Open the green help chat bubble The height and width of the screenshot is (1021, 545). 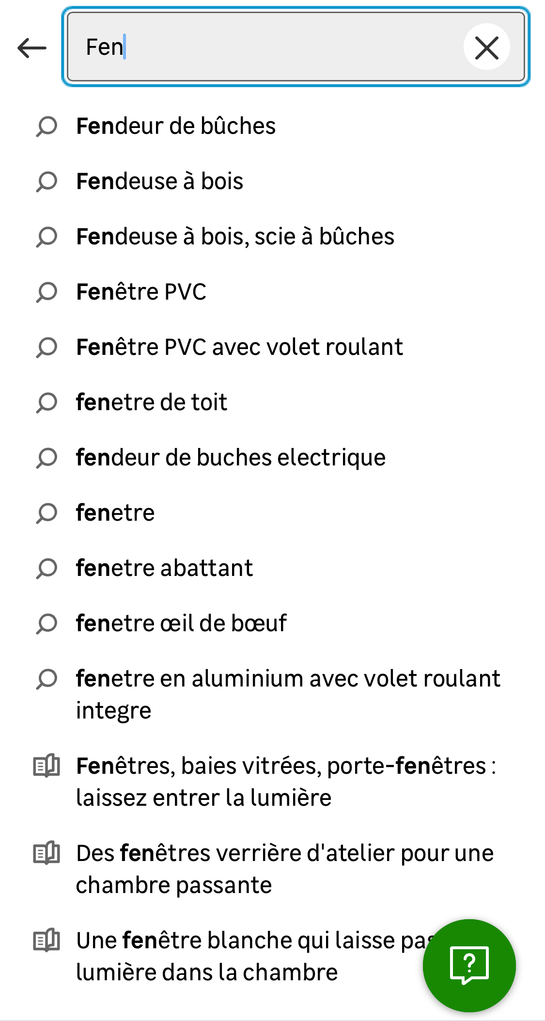[x=469, y=965]
